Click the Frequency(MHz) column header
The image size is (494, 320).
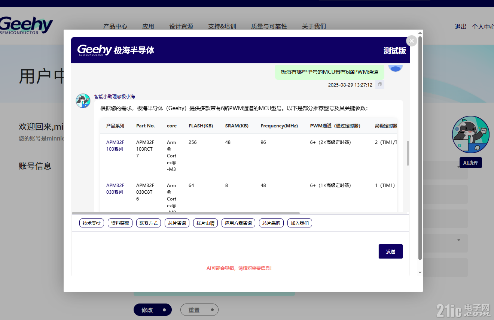point(279,126)
